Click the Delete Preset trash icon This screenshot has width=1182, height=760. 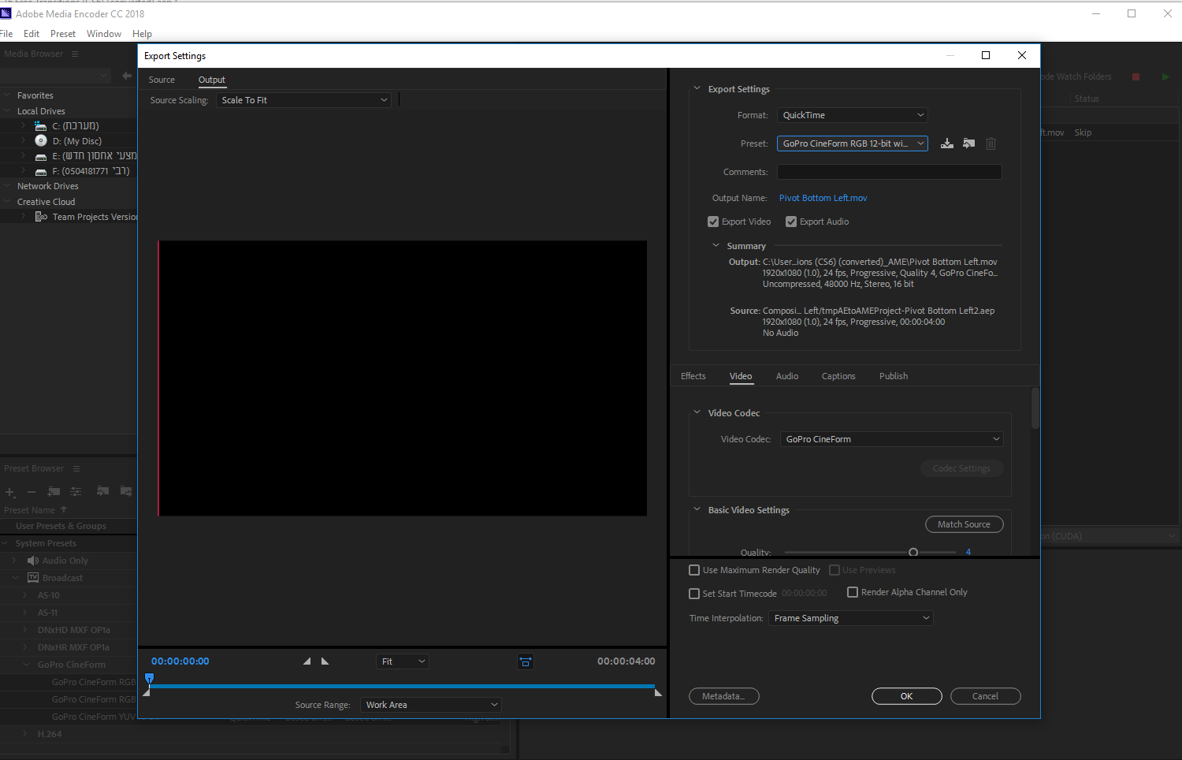coord(991,143)
